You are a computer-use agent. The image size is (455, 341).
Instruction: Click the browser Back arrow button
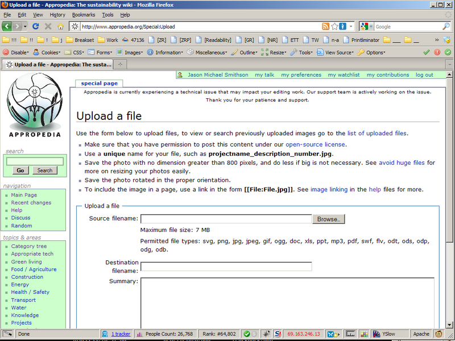point(7,26)
